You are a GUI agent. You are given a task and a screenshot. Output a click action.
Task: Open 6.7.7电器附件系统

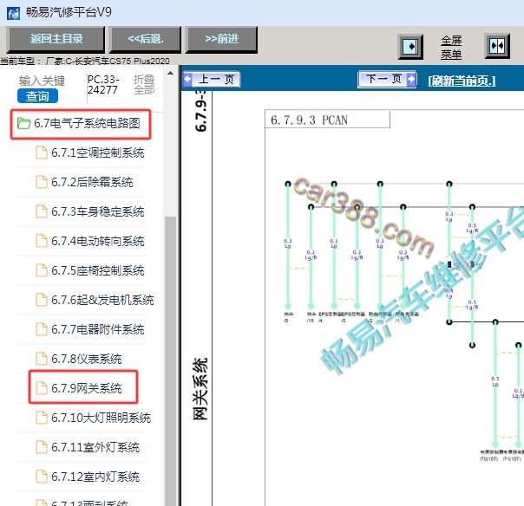pyautogui.click(x=97, y=329)
